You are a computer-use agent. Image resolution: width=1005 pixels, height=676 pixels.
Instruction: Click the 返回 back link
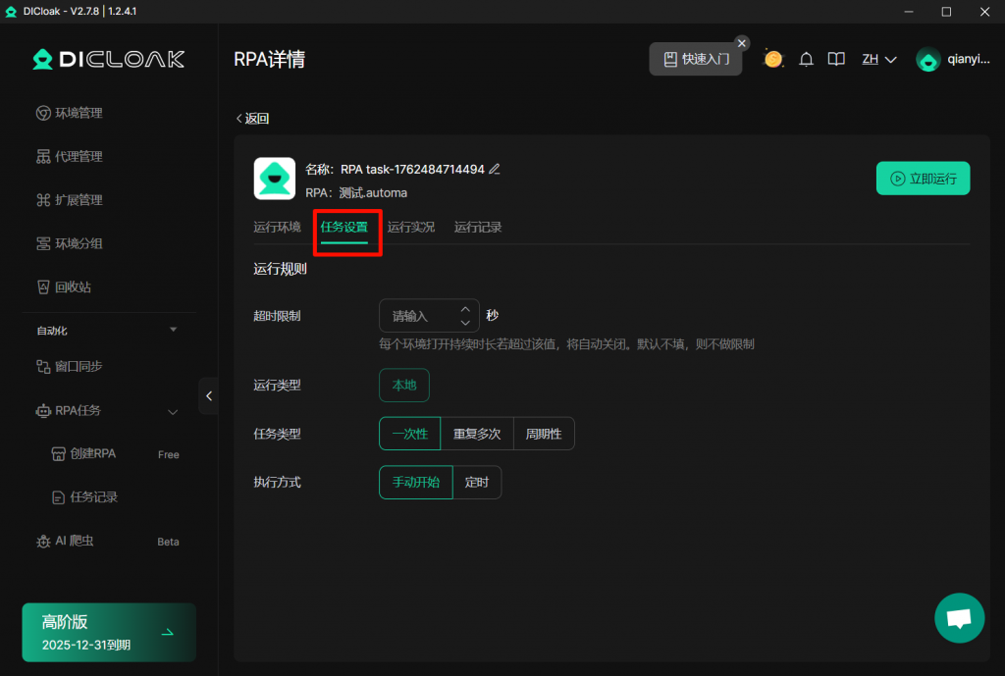[x=252, y=119]
